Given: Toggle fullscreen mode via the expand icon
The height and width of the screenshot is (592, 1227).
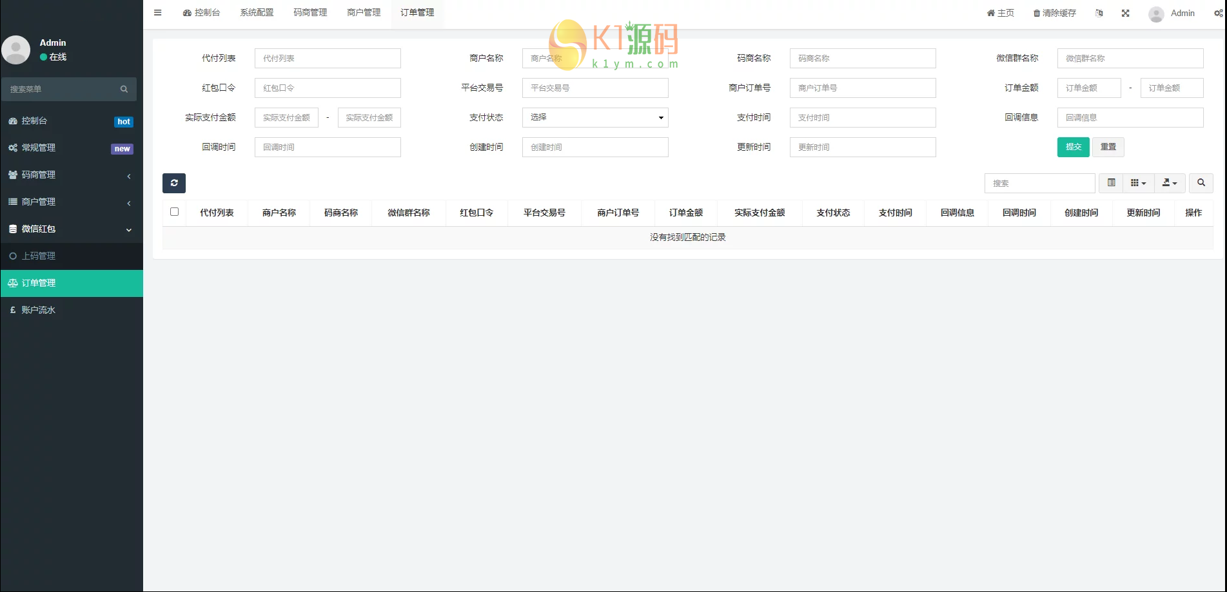Looking at the screenshot, I should point(1125,13).
